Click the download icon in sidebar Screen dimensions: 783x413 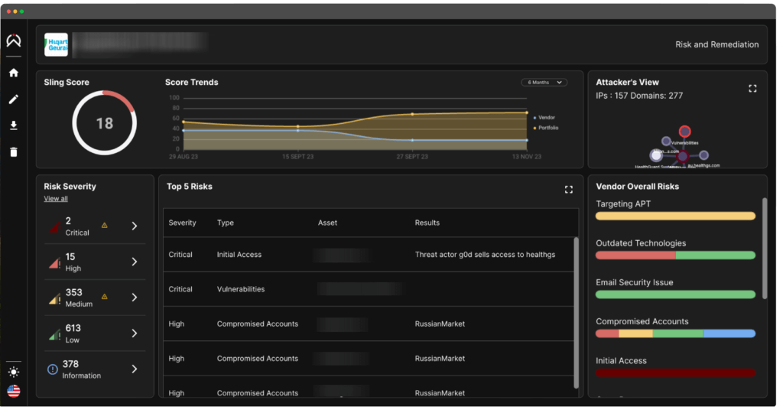click(x=13, y=125)
